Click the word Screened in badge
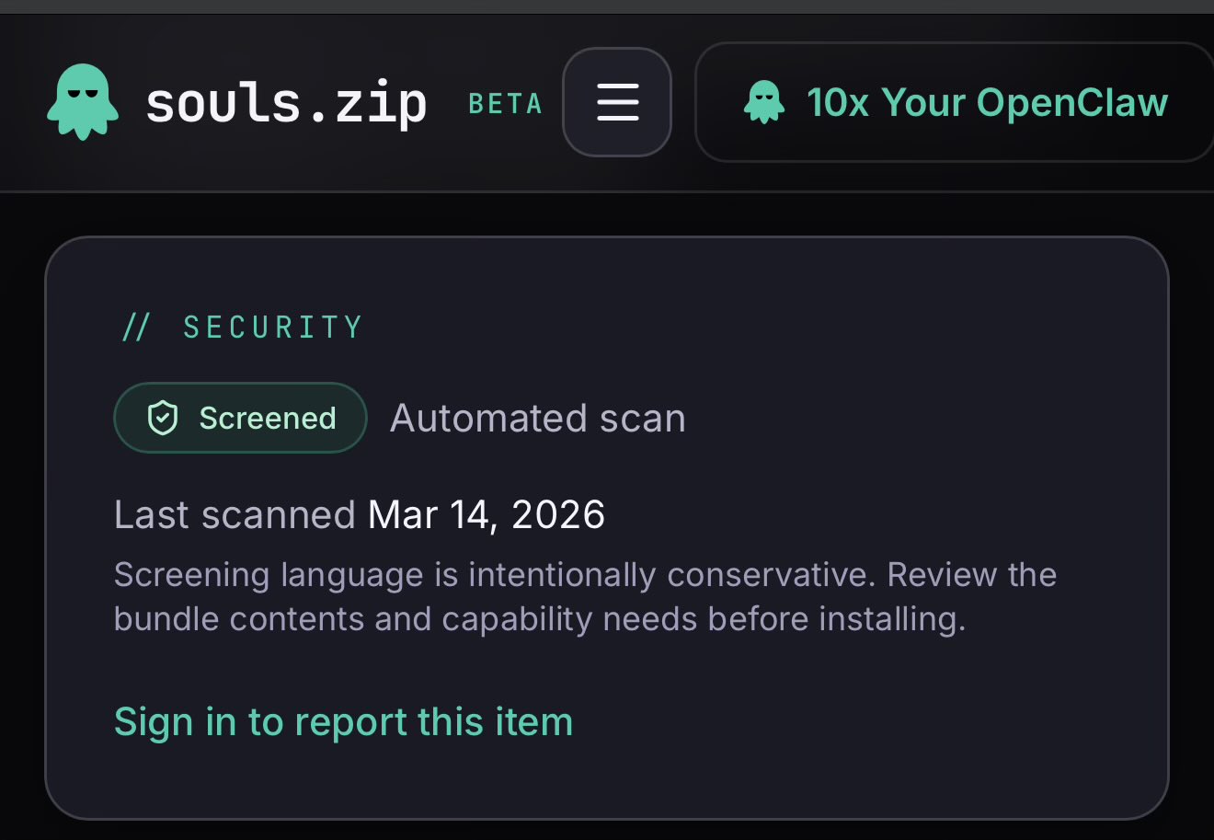Viewport: 1214px width, 840px height. tap(267, 419)
